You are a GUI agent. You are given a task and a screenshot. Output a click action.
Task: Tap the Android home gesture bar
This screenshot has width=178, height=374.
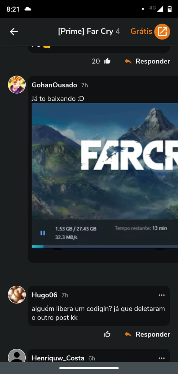click(x=89, y=368)
